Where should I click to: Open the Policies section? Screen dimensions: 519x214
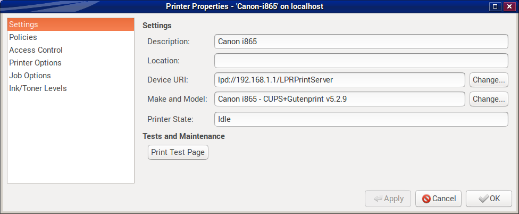(x=70, y=37)
